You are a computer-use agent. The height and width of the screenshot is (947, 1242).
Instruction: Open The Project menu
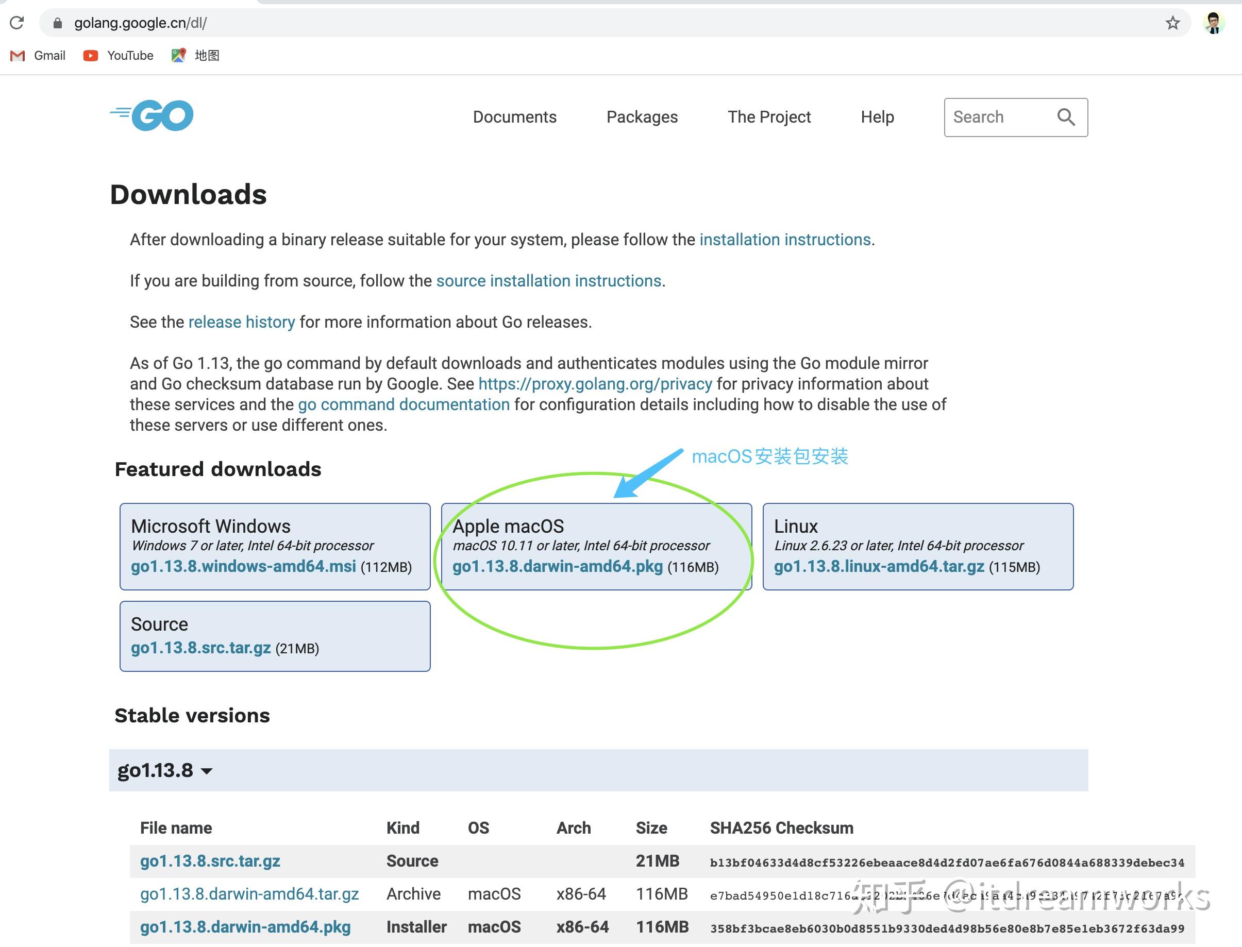coord(768,116)
